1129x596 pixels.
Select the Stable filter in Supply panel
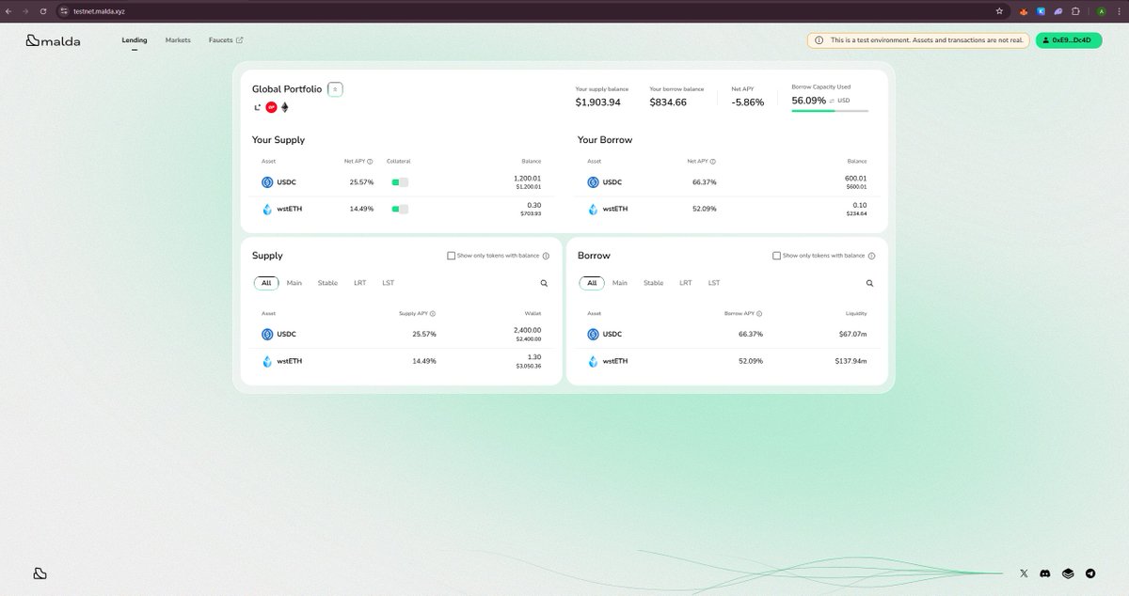click(327, 283)
